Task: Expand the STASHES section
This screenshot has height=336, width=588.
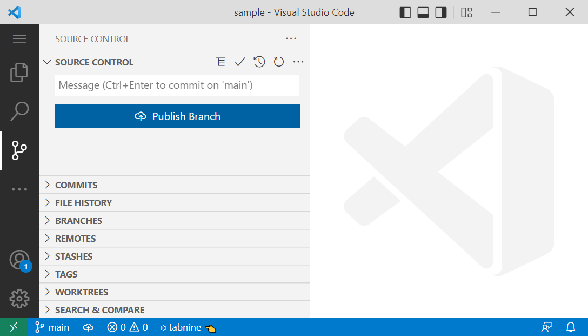Action: [73, 256]
